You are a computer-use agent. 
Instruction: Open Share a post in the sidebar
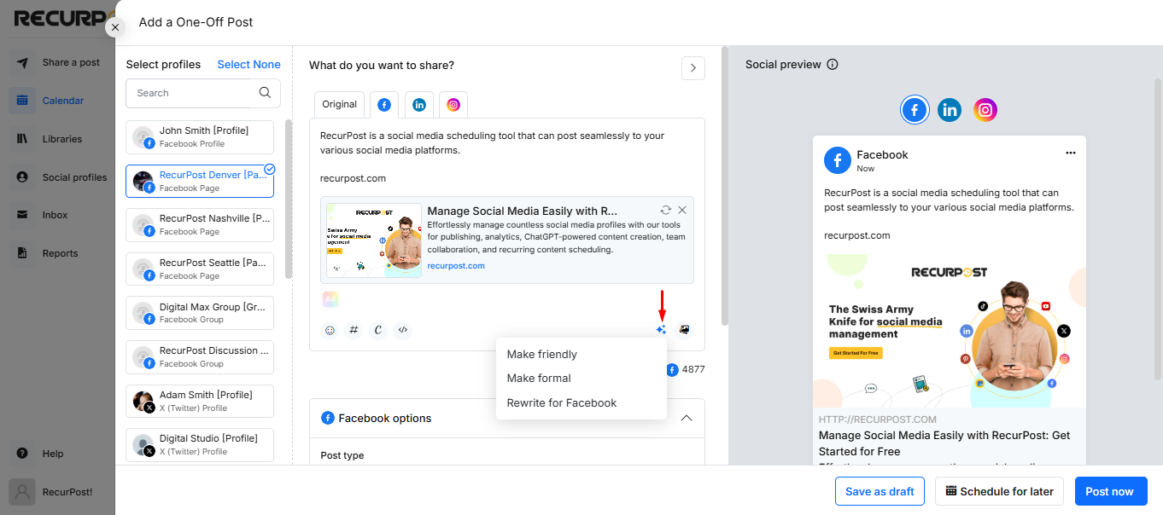pyautogui.click(x=57, y=62)
